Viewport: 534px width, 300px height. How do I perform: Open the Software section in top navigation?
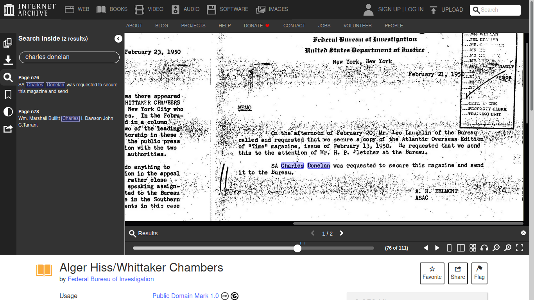[228, 9]
